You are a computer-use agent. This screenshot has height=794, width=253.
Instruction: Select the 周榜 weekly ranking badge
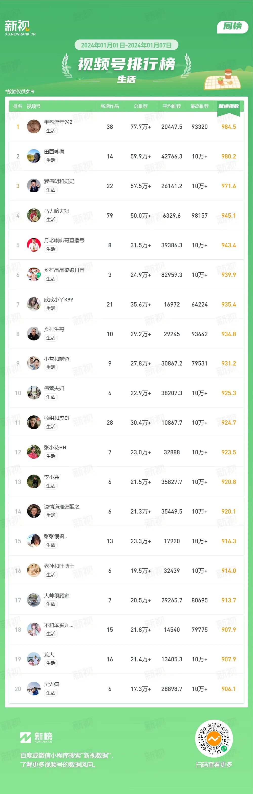click(x=233, y=27)
